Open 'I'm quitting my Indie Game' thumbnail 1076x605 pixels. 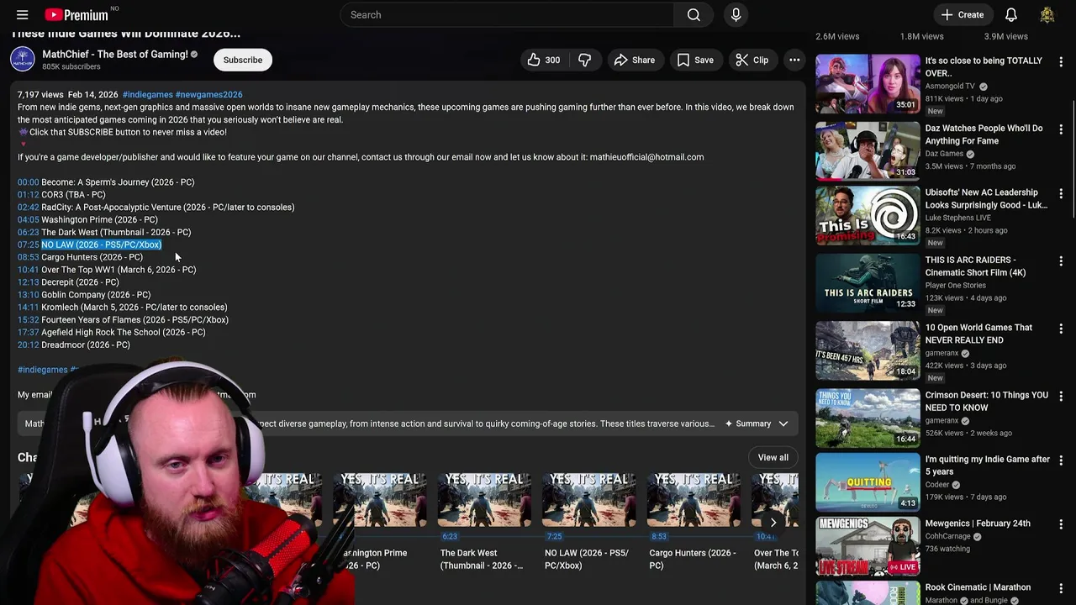868,482
